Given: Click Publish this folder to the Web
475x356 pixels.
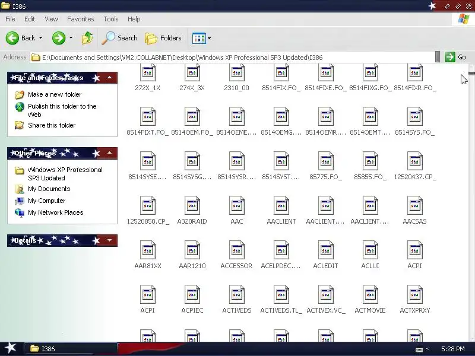Looking at the screenshot, I should coord(62,110).
